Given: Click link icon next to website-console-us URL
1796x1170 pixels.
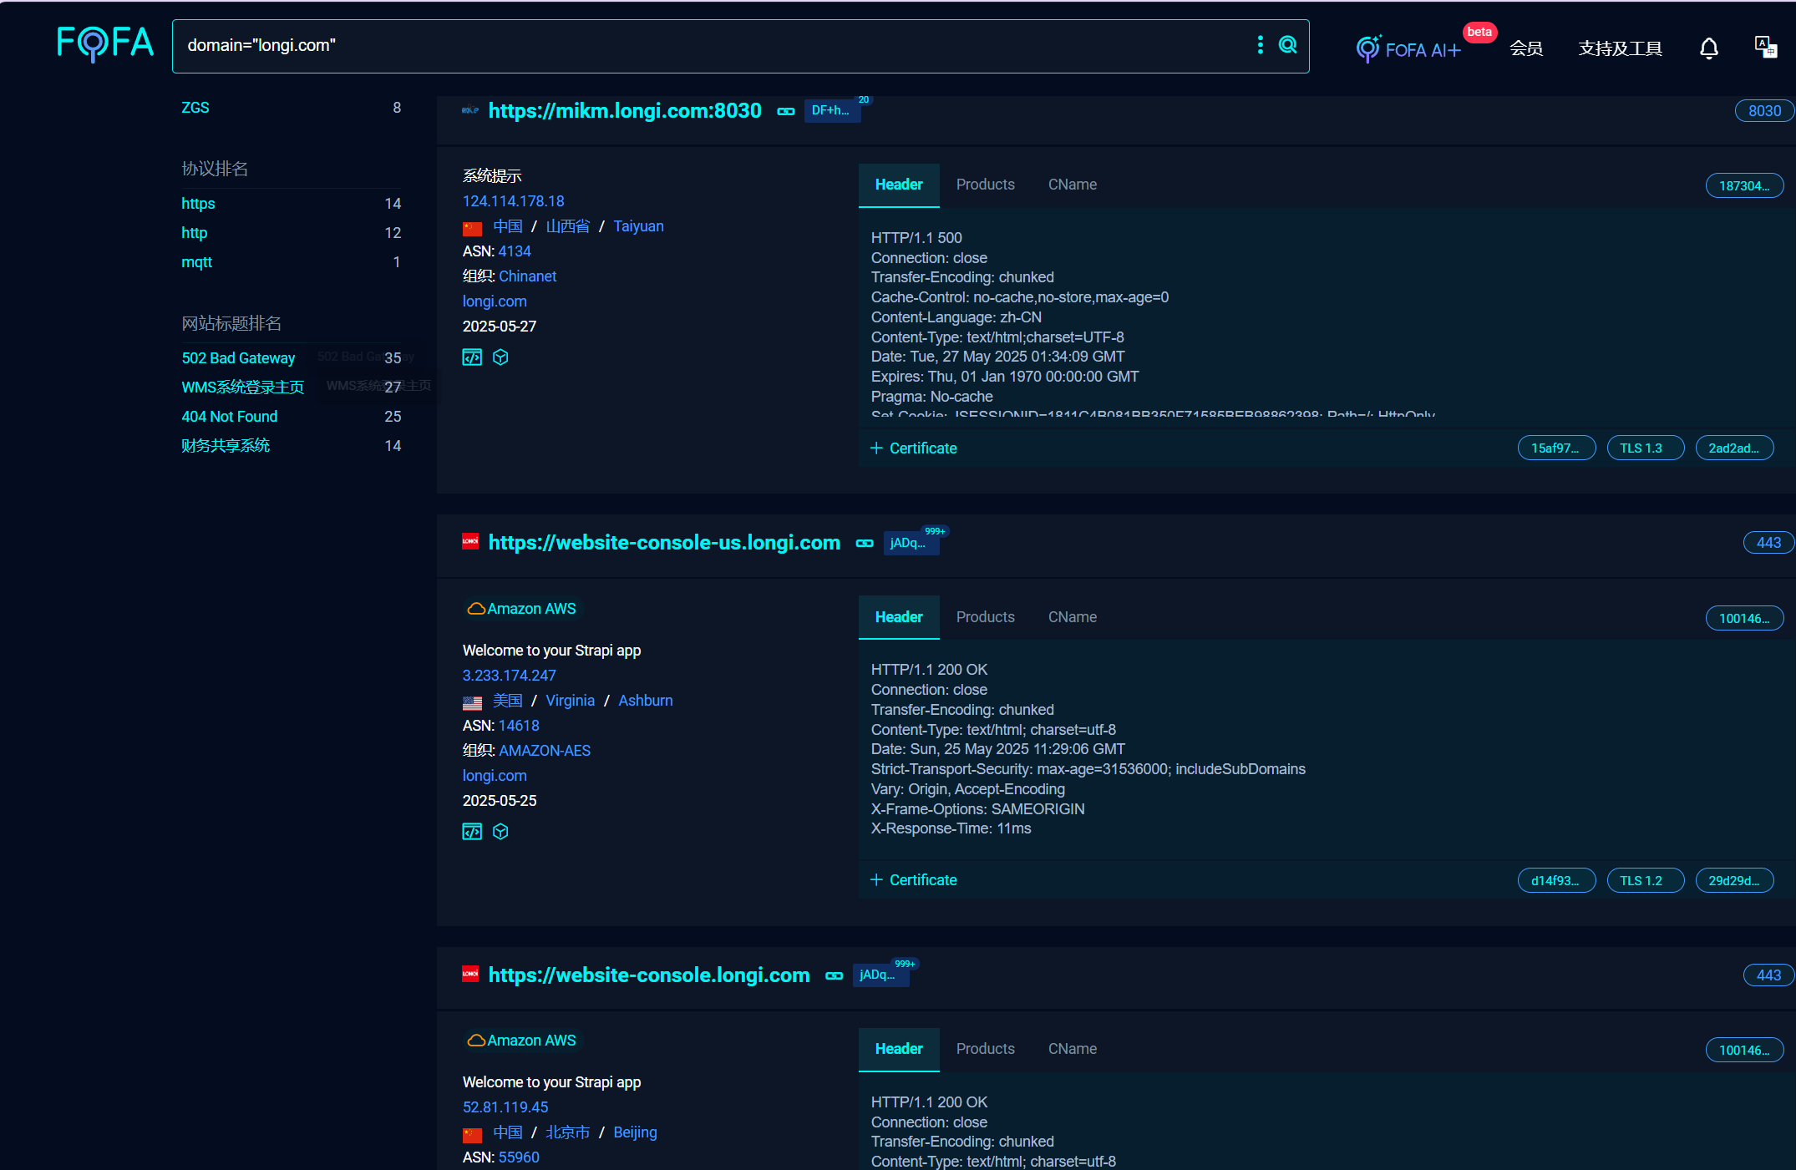Looking at the screenshot, I should (x=865, y=544).
